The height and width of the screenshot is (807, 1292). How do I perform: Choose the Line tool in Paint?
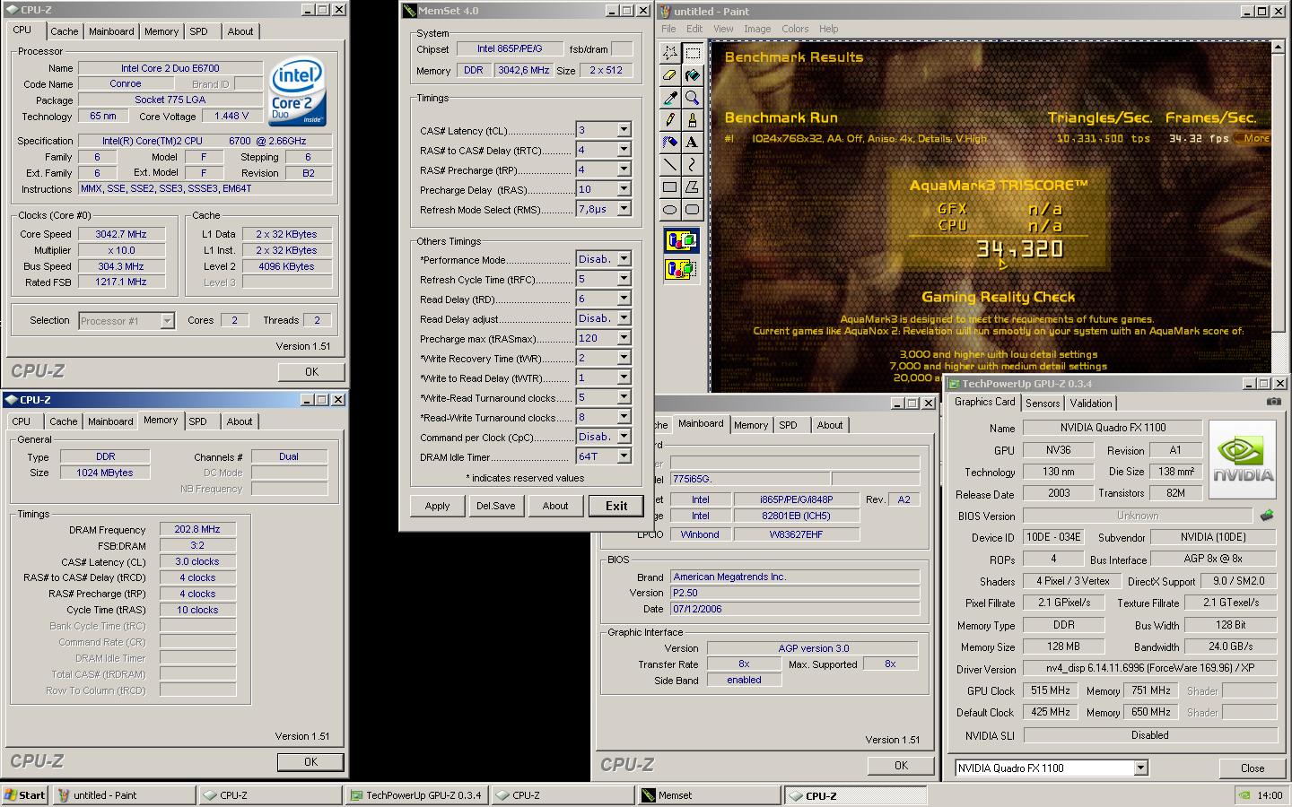(670, 165)
